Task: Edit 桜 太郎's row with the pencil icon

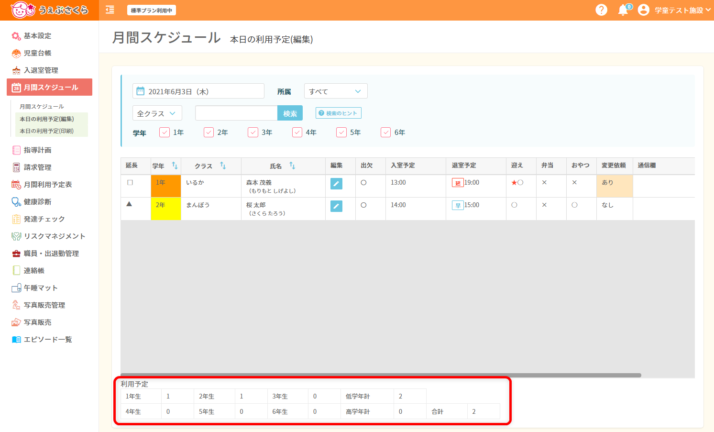Action: (336, 206)
